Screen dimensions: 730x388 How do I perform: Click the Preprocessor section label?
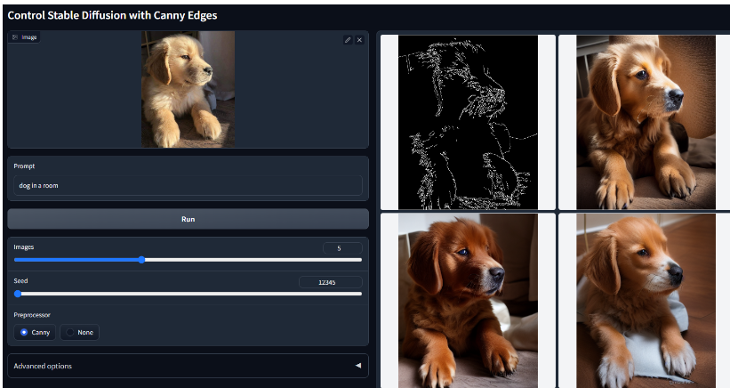tap(32, 314)
